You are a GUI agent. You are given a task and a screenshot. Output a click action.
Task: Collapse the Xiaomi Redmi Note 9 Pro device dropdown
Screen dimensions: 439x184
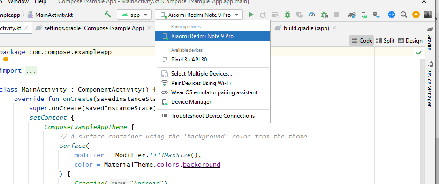click(199, 15)
